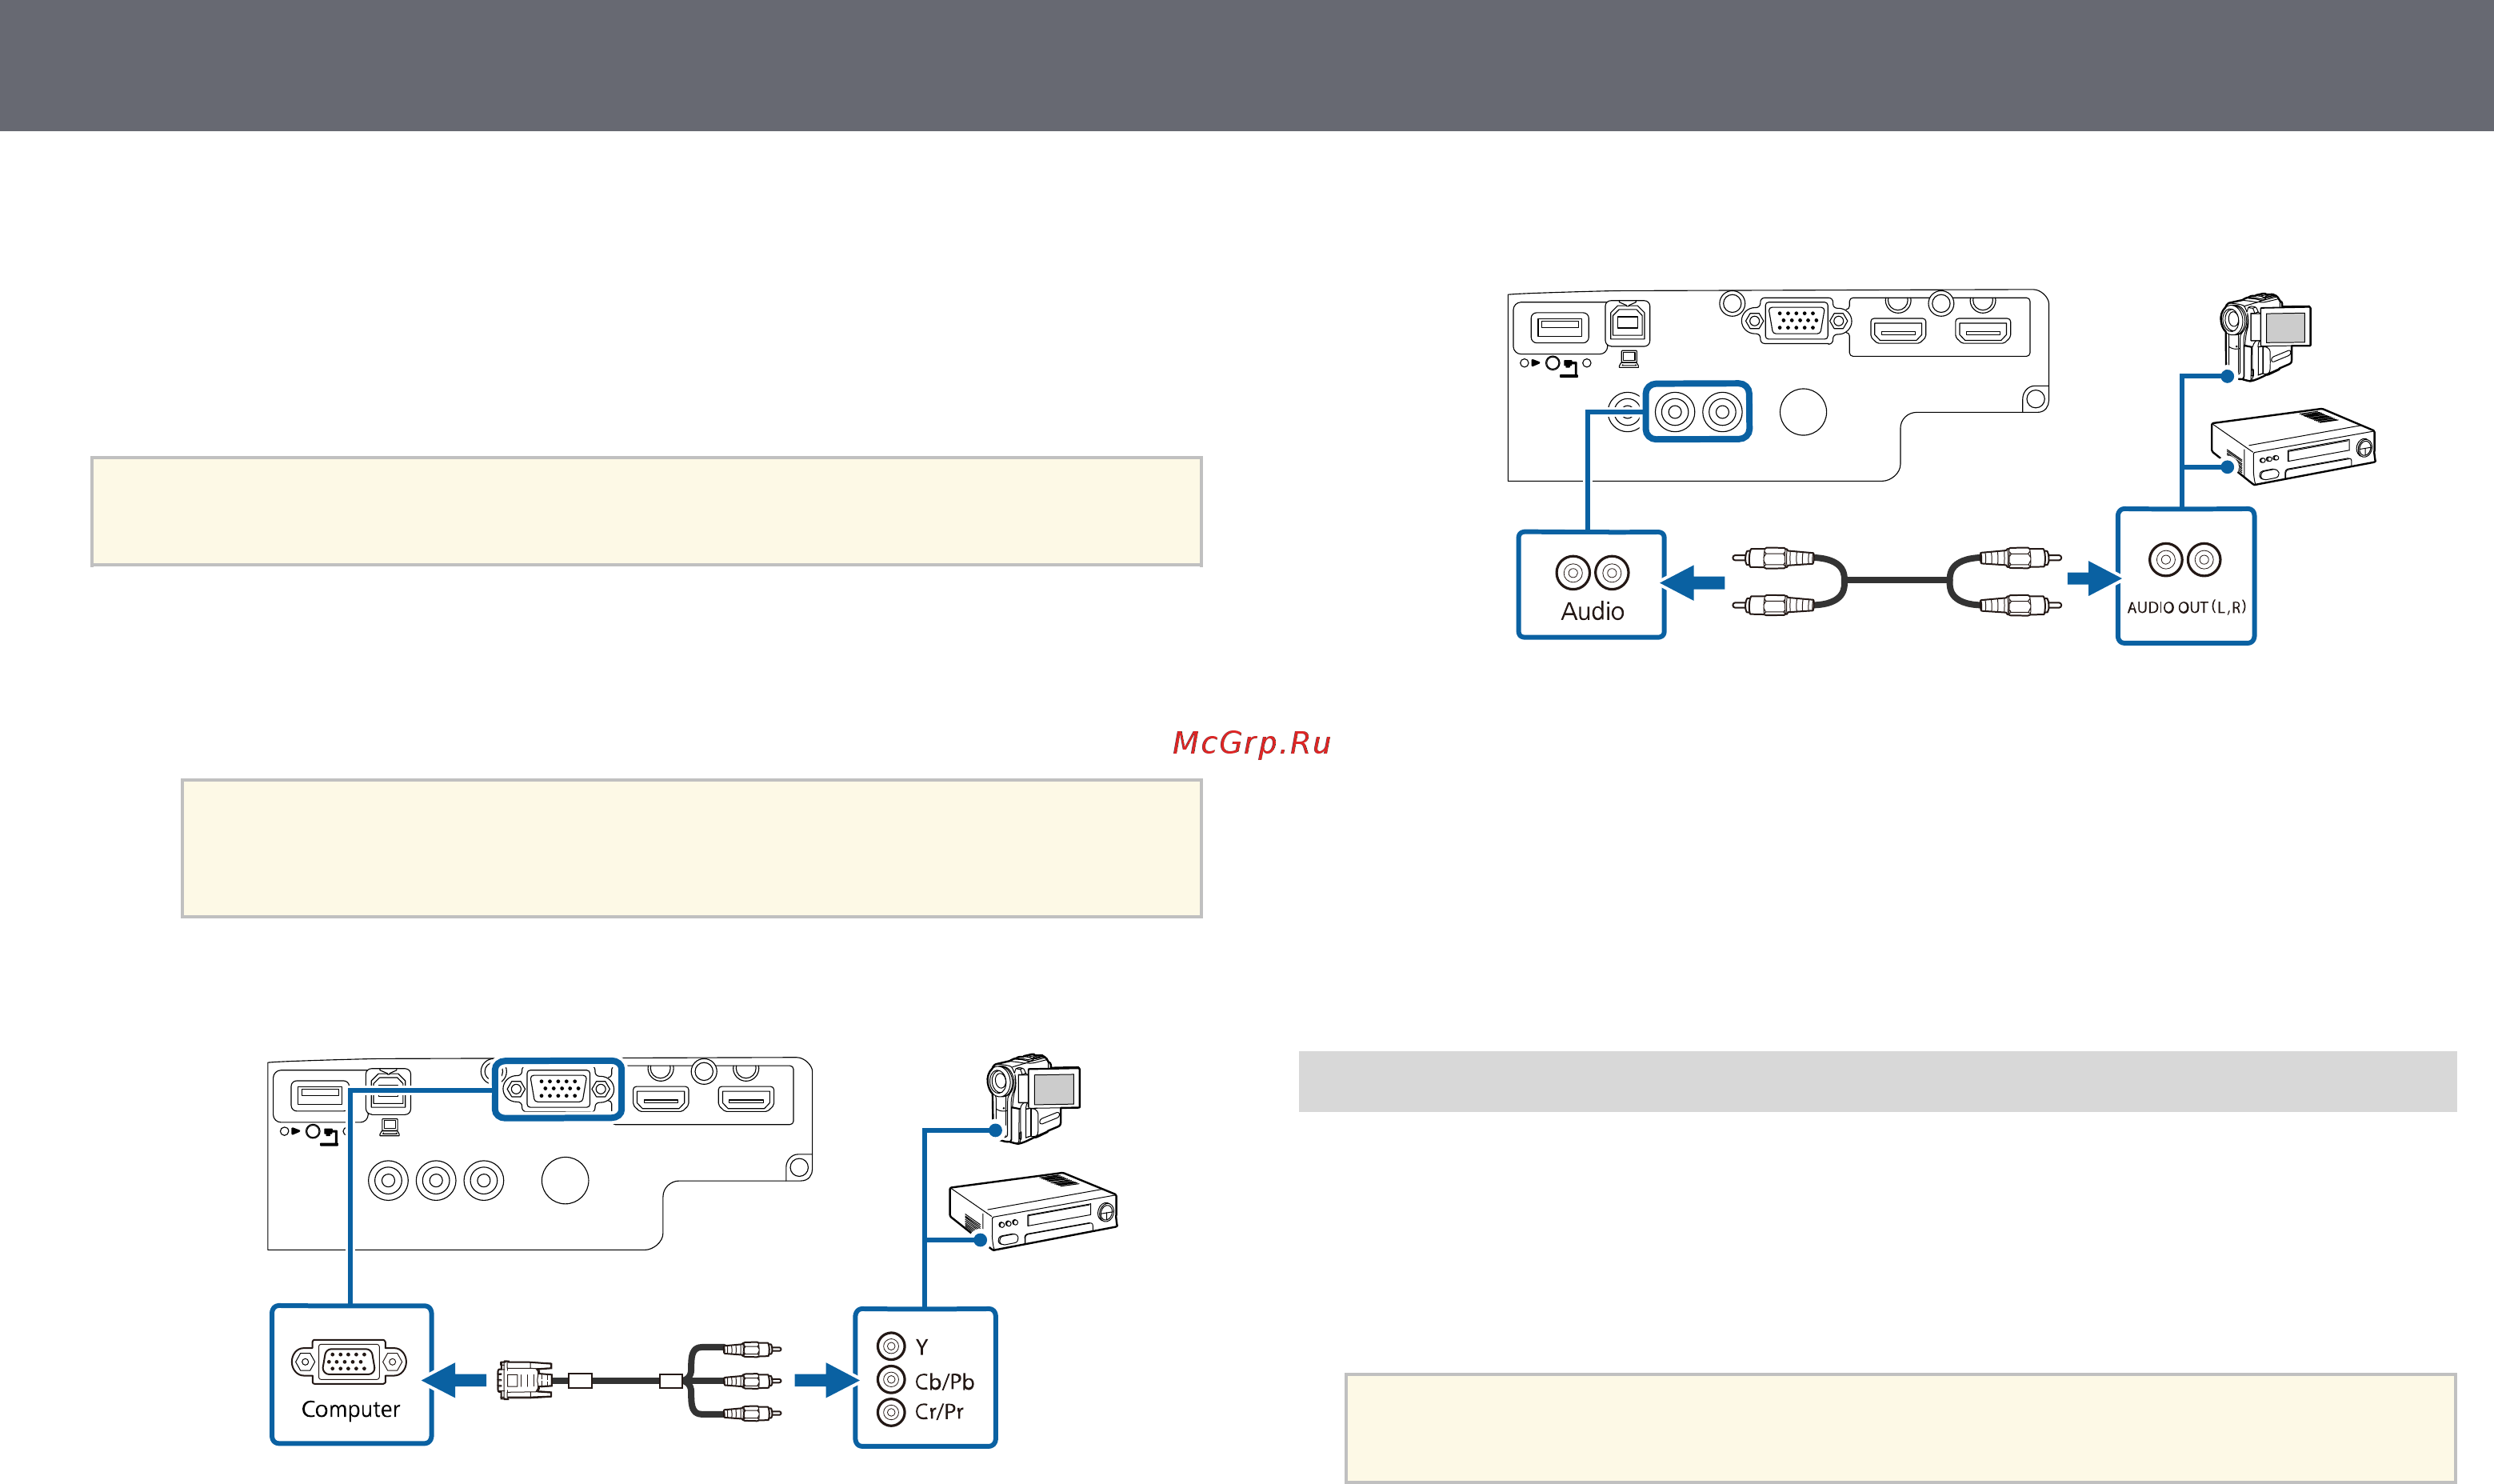Click the video deck icon in the Computer diagram

[1033, 1210]
